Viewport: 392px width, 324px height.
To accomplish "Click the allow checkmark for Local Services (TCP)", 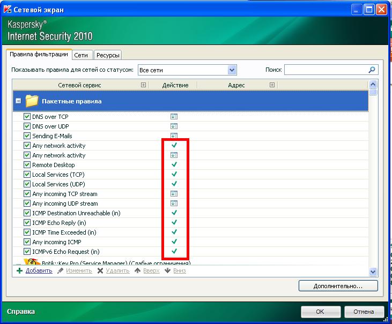I will 174,174.
